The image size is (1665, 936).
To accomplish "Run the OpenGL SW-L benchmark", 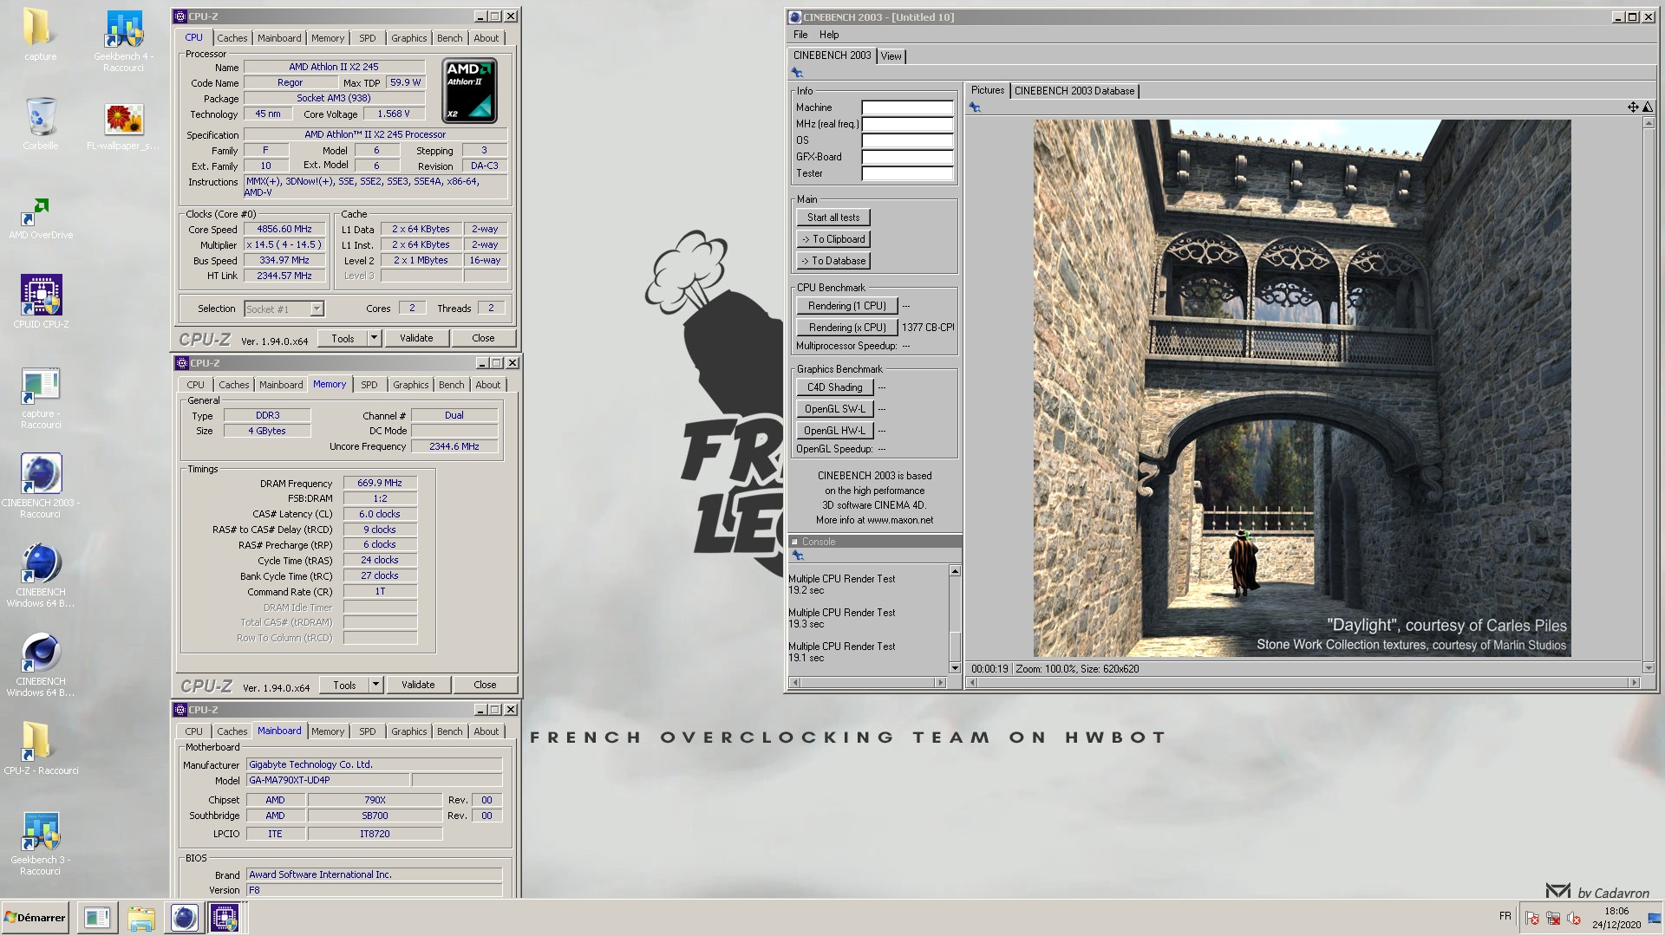I will coord(834,409).
